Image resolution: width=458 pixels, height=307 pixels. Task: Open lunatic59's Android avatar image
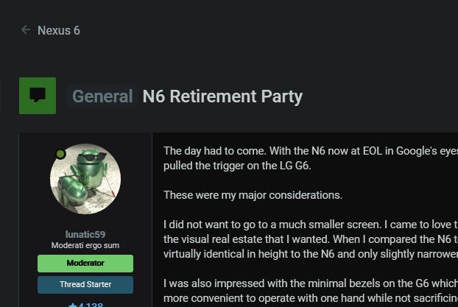(x=85, y=179)
